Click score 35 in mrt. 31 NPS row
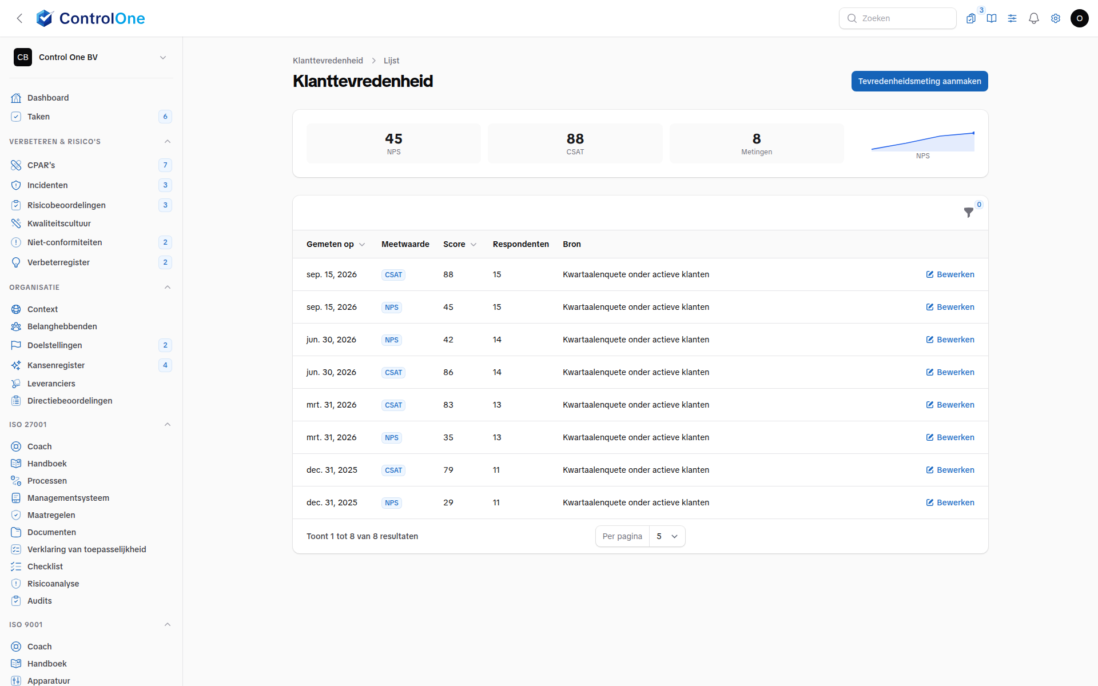Image resolution: width=1098 pixels, height=686 pixels. click(448, 437)
